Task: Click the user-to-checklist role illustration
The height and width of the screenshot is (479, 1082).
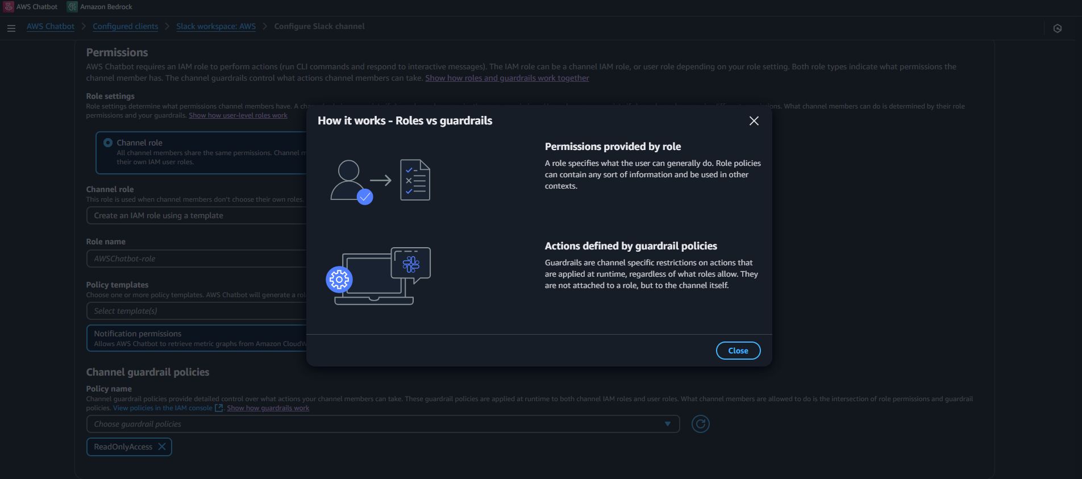Action: pos(380,181)
